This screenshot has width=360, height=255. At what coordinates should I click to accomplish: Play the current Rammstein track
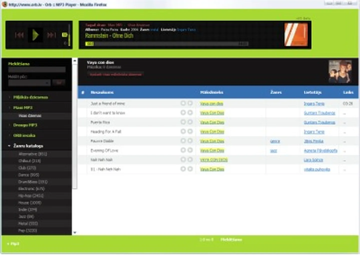point(35,35)
